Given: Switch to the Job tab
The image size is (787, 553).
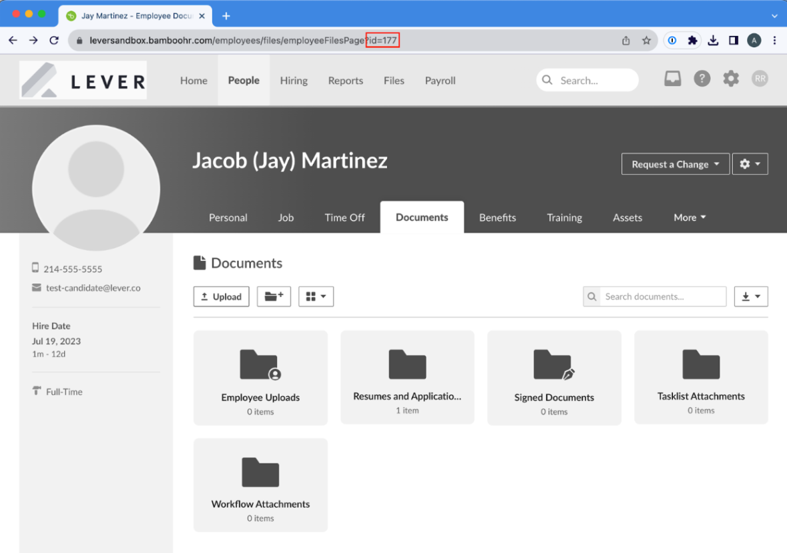Looking at the screenshot, I should coord(286,217).
